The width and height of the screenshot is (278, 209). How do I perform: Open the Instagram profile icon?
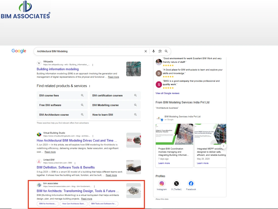coord(162,183)
